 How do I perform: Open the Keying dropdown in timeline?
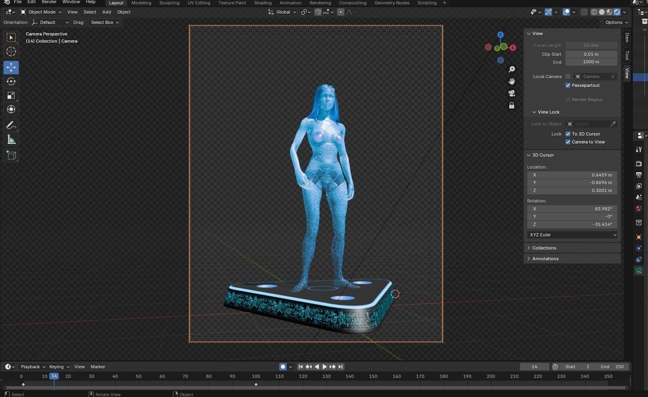click(59, 367)
